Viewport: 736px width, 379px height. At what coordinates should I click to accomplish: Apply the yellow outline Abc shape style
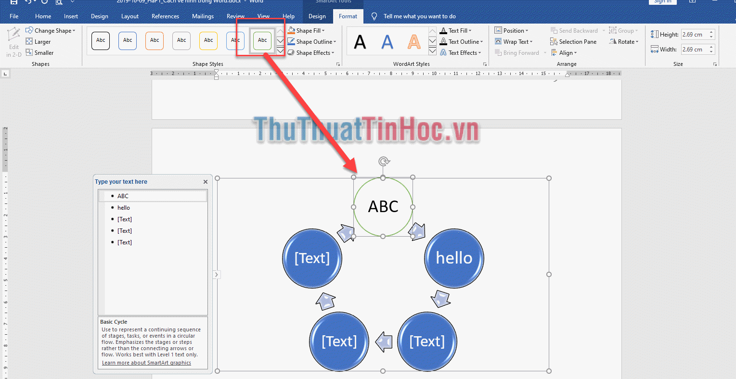pos(208,40)
